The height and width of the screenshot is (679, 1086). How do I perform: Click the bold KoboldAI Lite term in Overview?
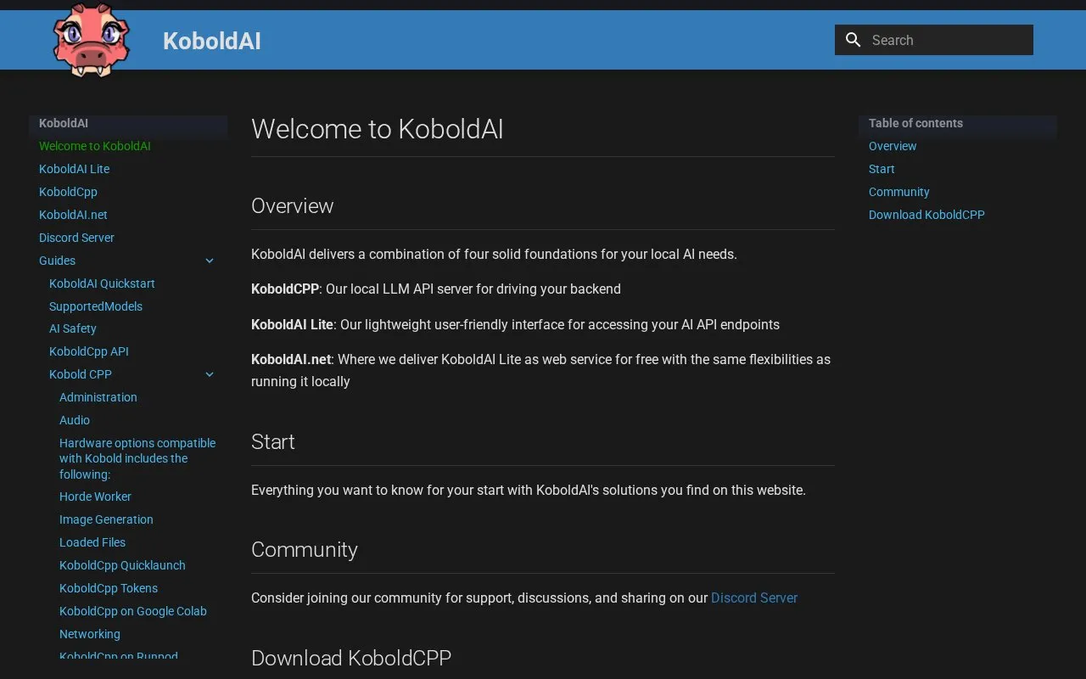tap(293, 324)
